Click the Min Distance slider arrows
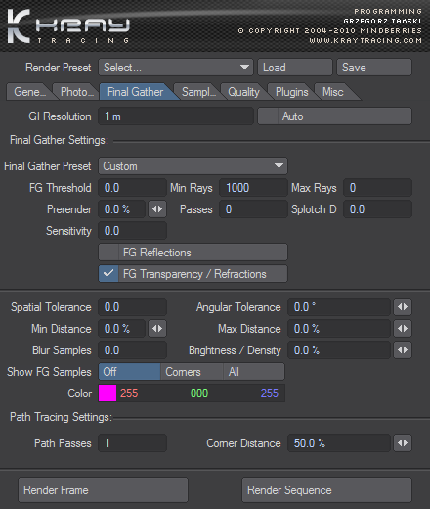 coord(157,329)
